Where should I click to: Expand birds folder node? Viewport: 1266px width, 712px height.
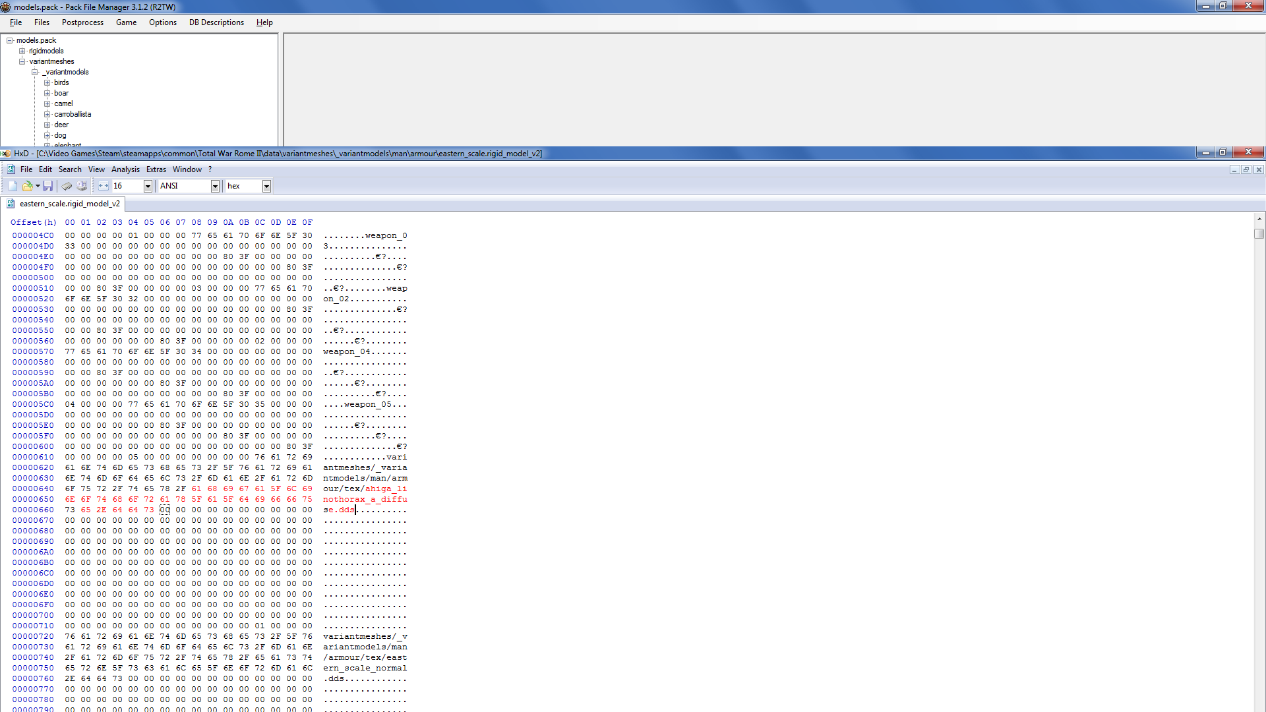[x=47, y=82]
